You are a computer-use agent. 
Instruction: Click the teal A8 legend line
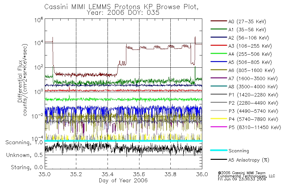point(219,86)
